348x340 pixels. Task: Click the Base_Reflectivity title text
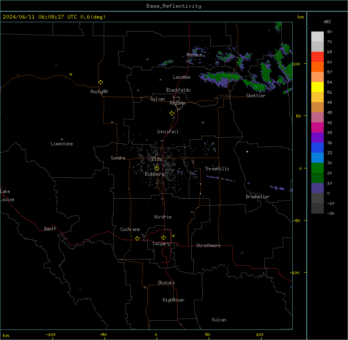[174, 6]
